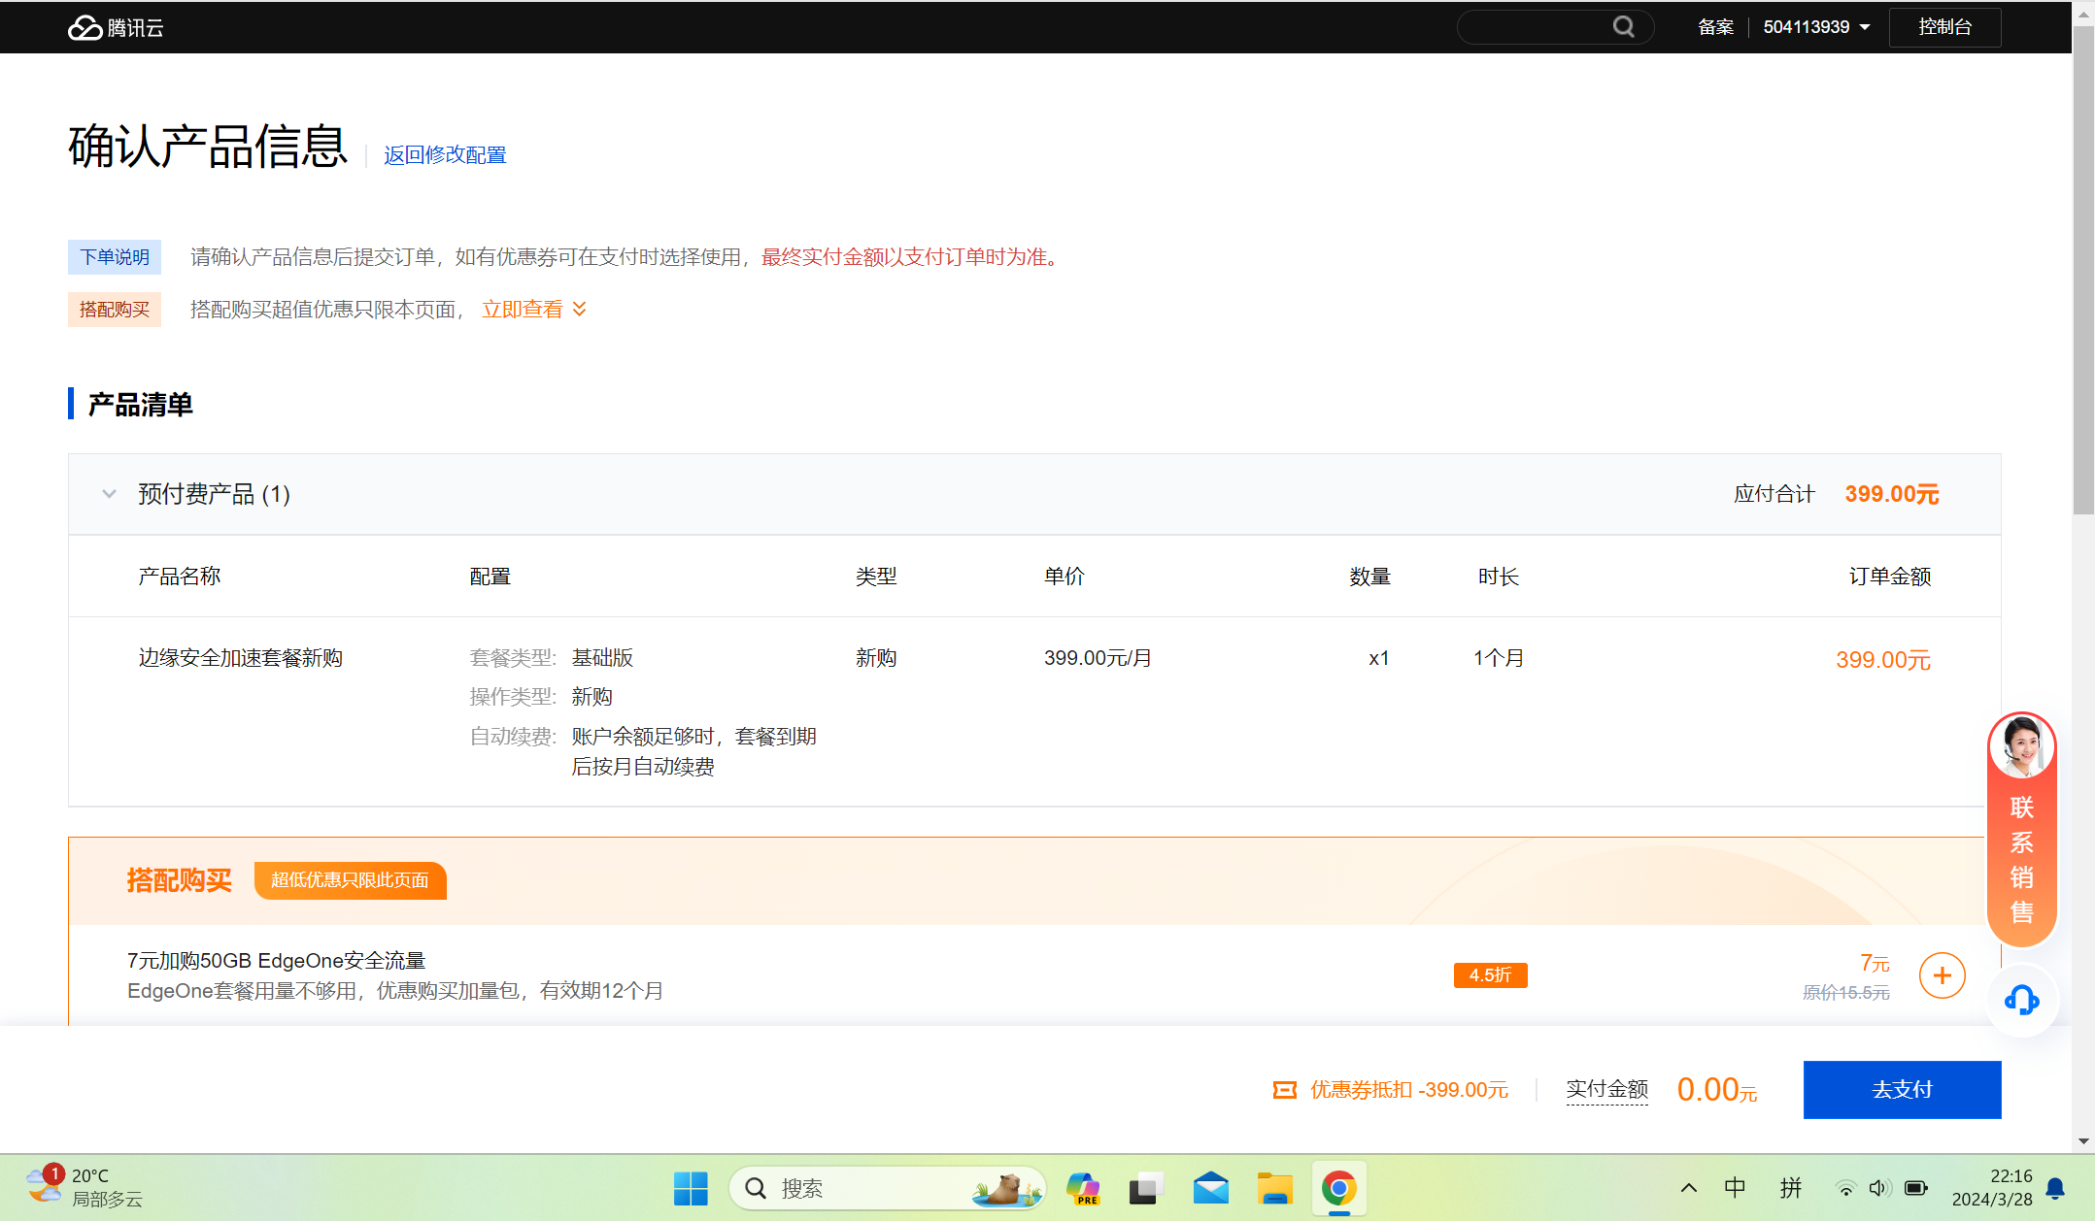2095x1221 pixels.
Task: Click the page vertical scrollbar thumb
Action: coord(2083,272)
